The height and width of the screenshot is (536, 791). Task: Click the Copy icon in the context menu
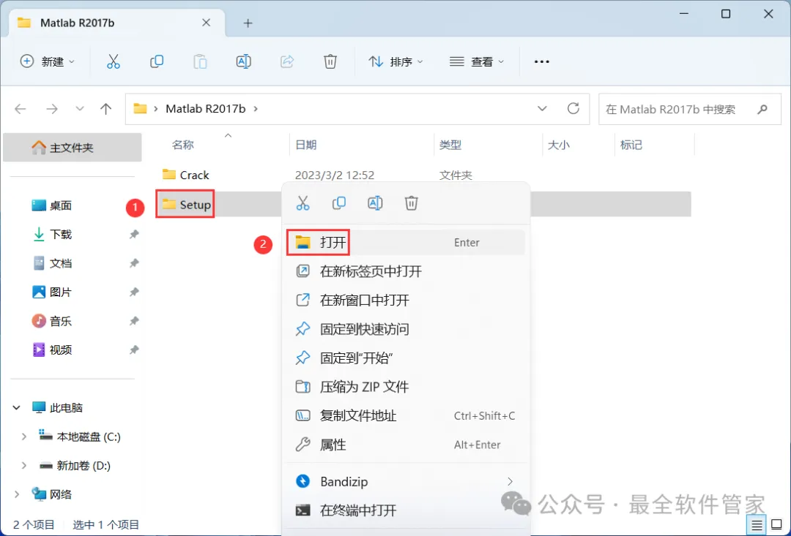click(x=338, y=203)
